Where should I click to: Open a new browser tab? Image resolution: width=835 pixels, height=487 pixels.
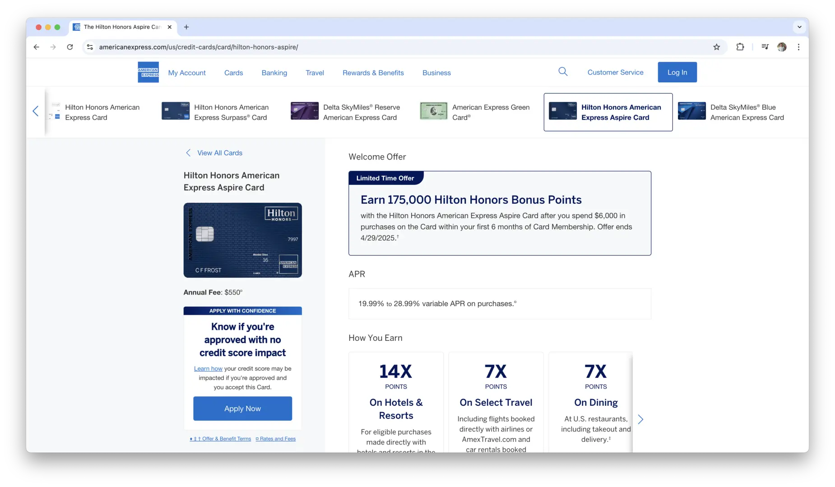click(186, 27)
